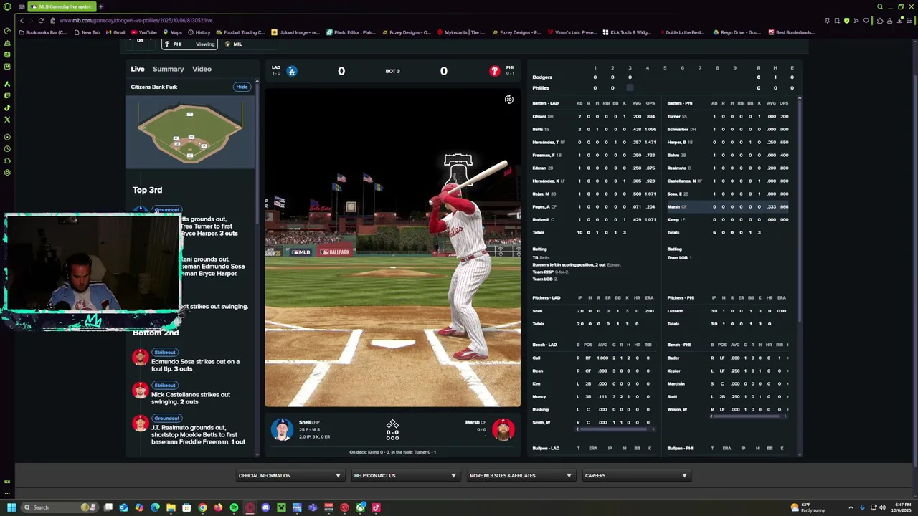
Task: Open the weather widget showing Partly sunny
Action: (x=808, y=507)
